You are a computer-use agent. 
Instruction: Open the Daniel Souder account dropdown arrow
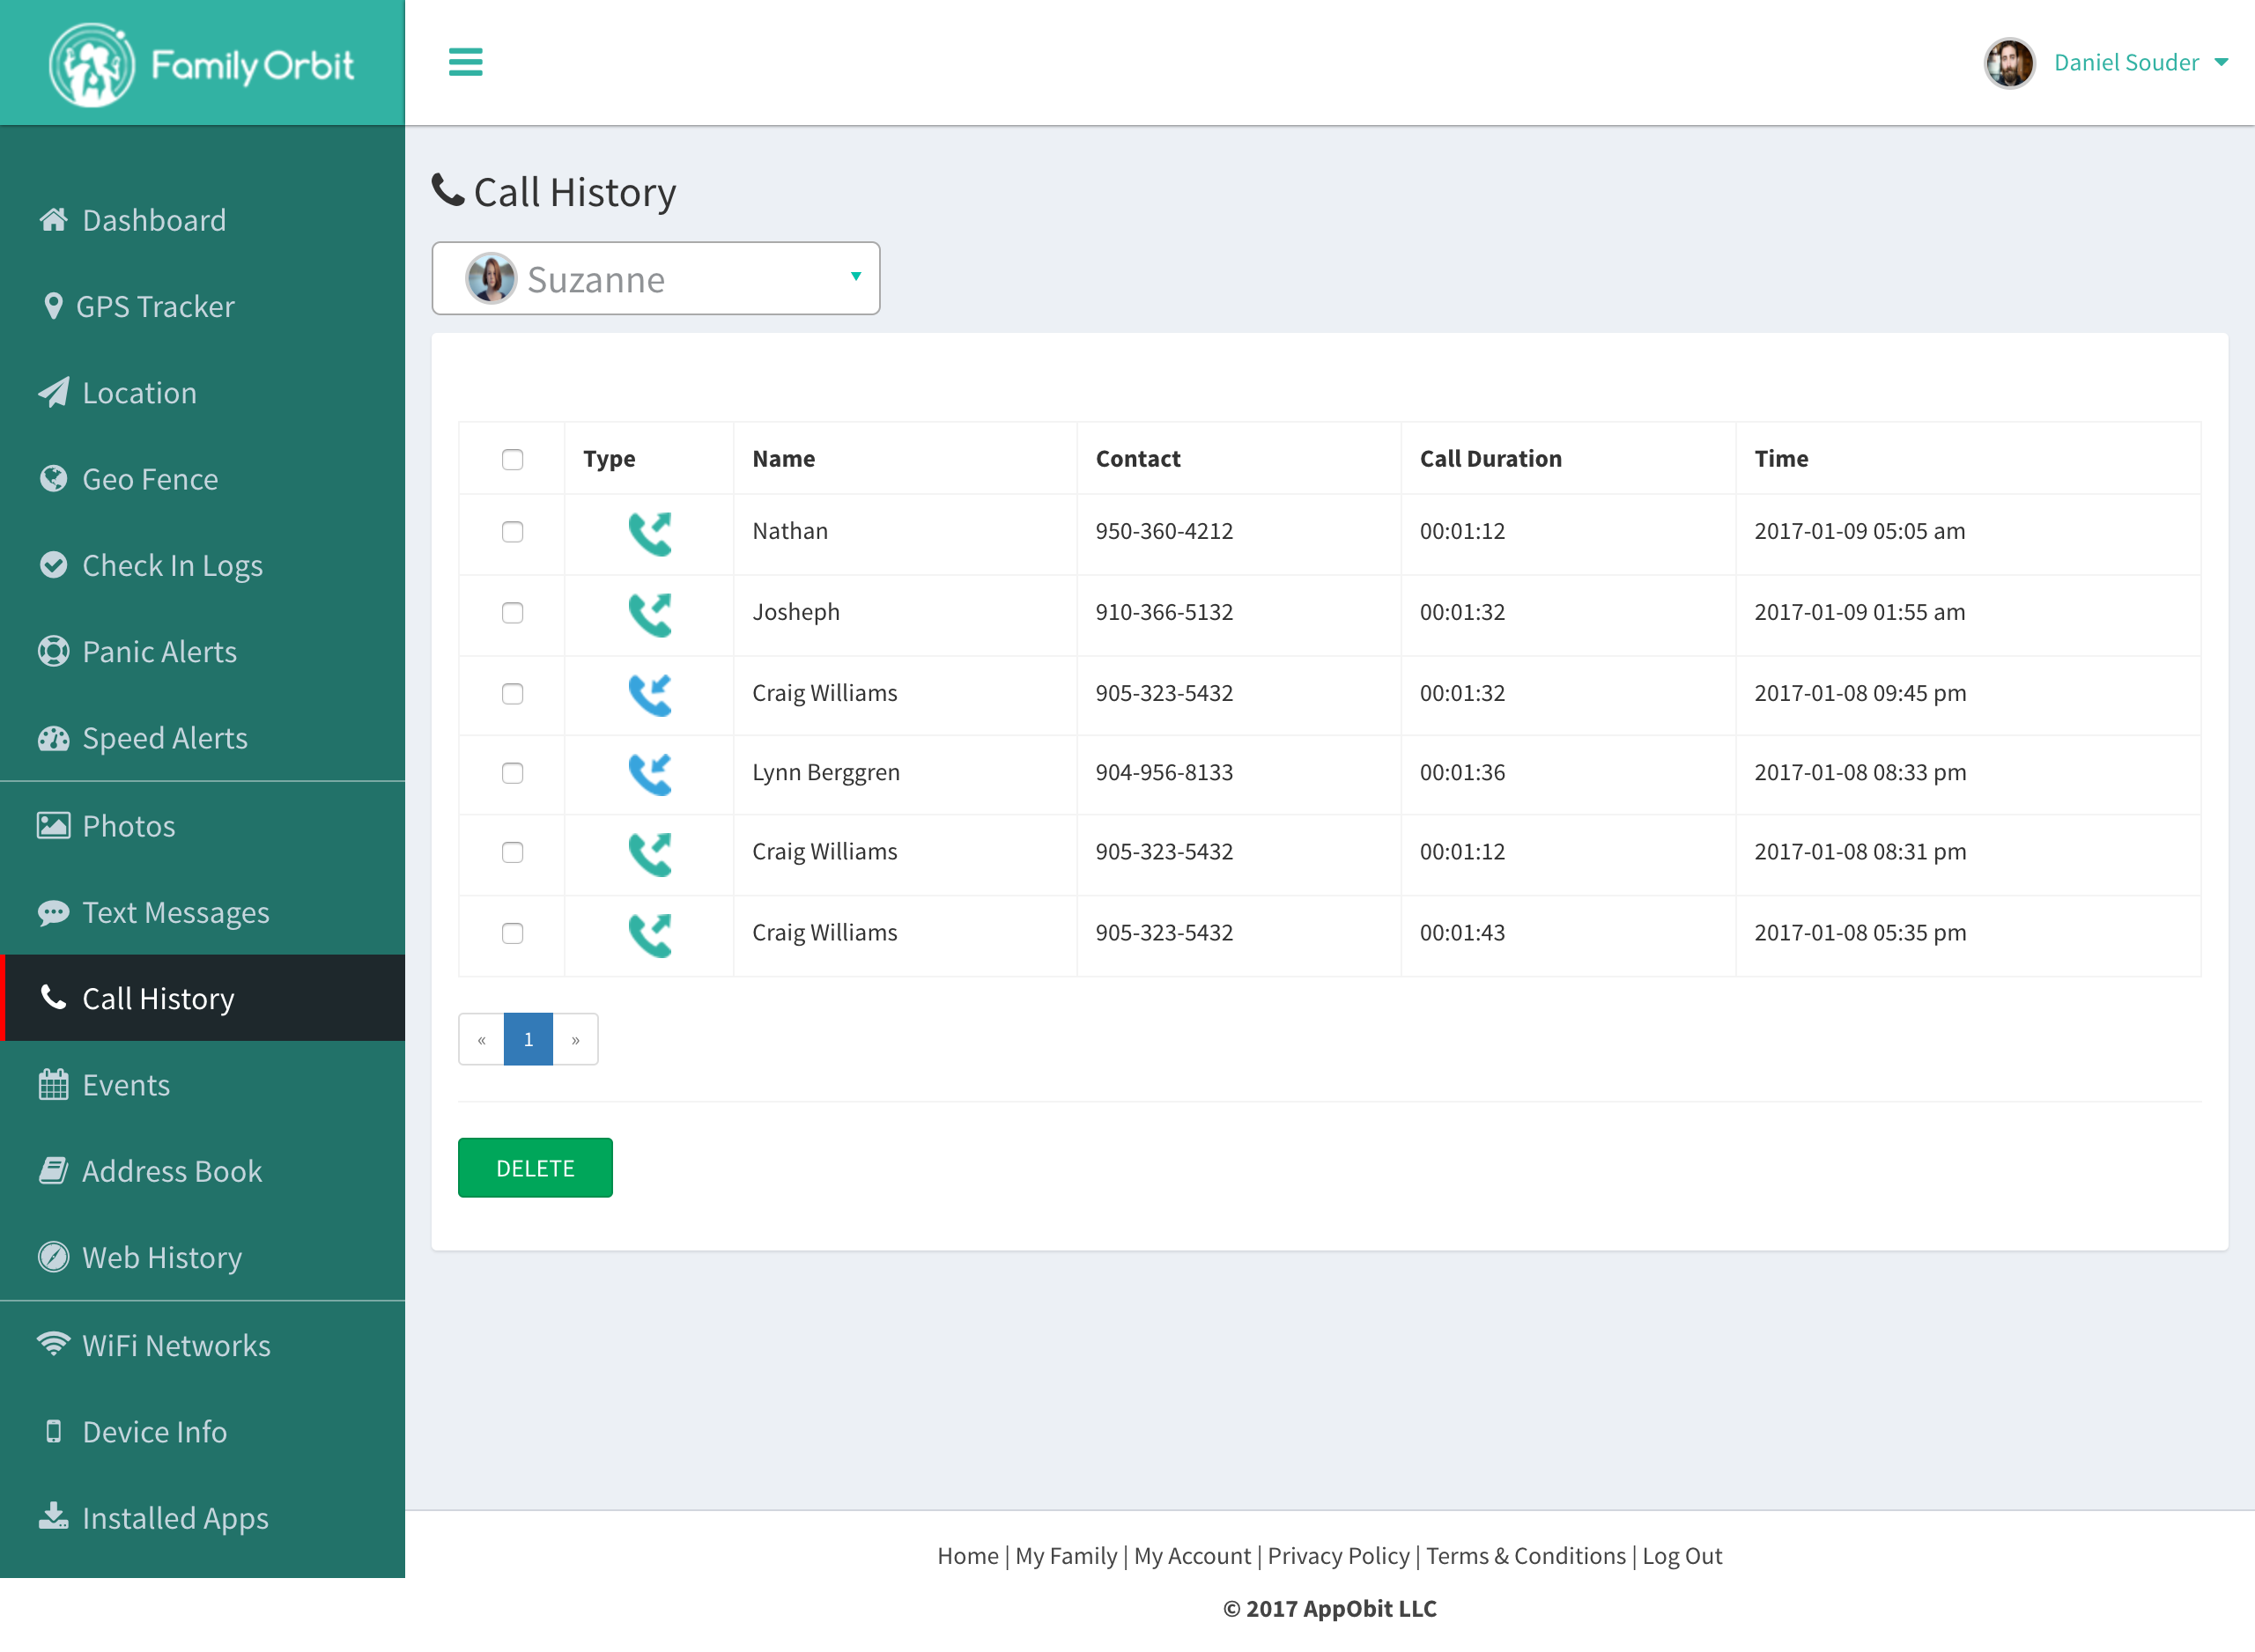2221,62
